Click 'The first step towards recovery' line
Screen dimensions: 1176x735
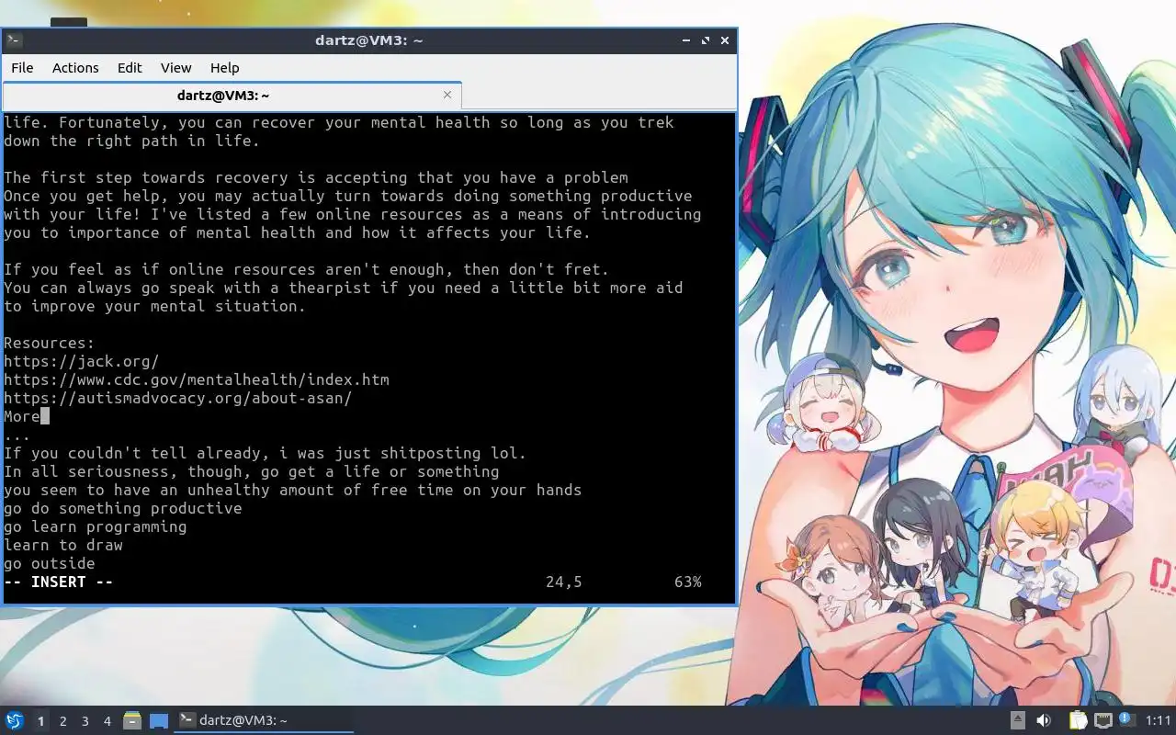click(x=316, y=177)
